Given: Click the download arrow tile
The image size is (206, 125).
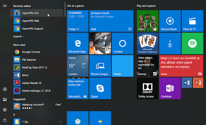Looking at the screenshot, I should (170, 44).
